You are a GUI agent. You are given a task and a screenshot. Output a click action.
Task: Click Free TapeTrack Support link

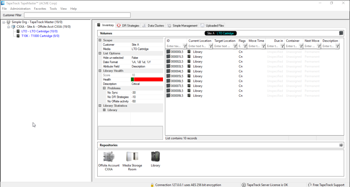(x=328, y=185)
